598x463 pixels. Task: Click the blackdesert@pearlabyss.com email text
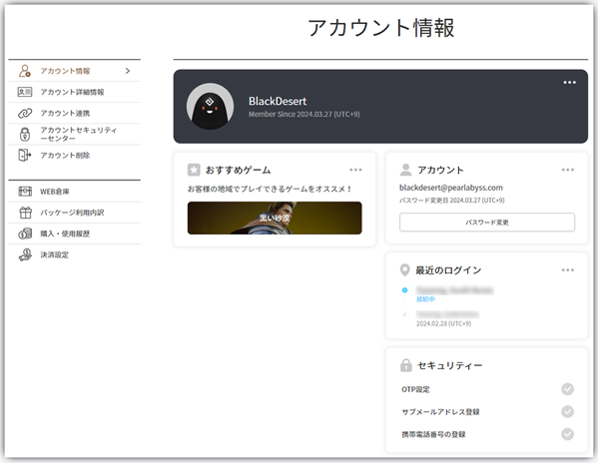click(x=451, y=188)
